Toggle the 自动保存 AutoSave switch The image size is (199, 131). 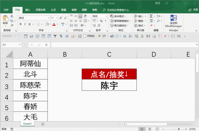point(17,36)
